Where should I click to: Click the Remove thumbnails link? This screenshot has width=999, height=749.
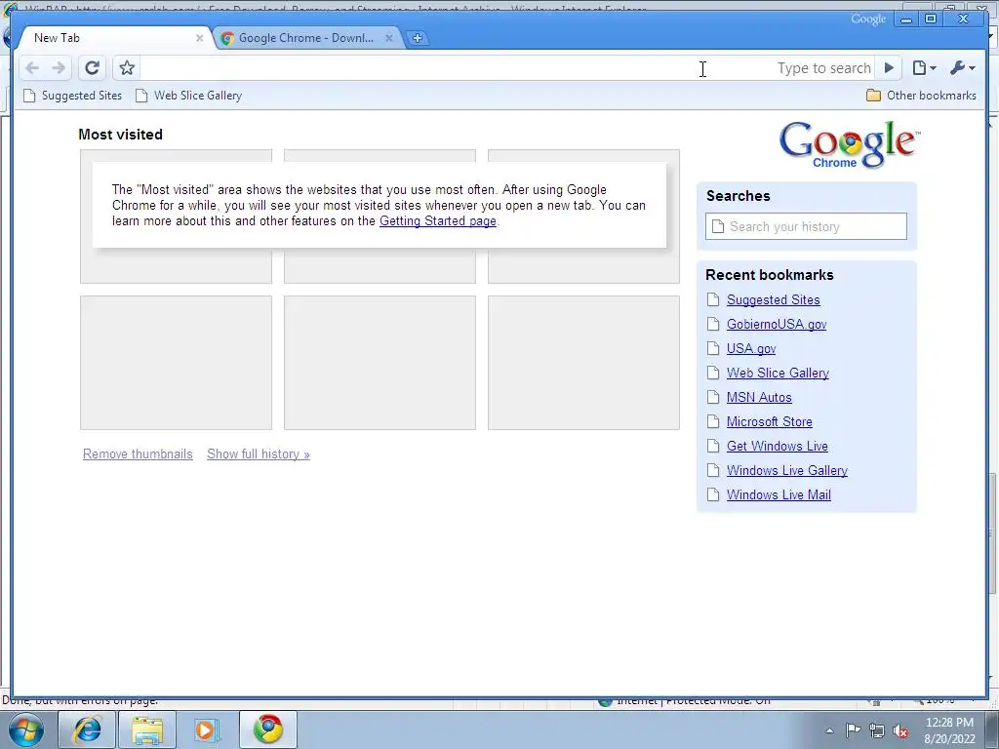pyautogui.click(x=138, y=454)
